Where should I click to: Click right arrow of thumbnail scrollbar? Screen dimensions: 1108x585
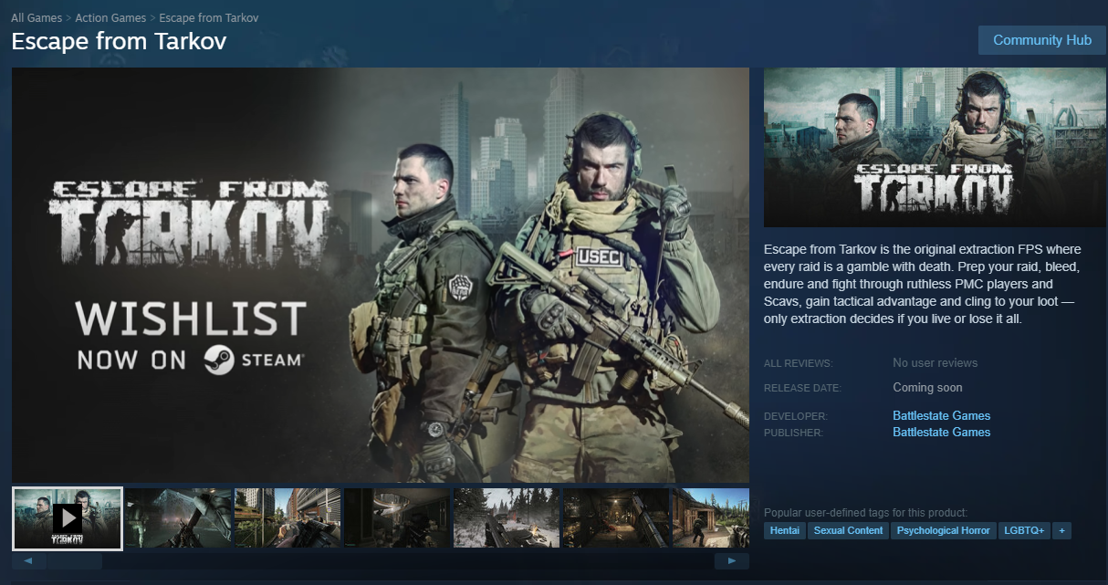point(732,561)
